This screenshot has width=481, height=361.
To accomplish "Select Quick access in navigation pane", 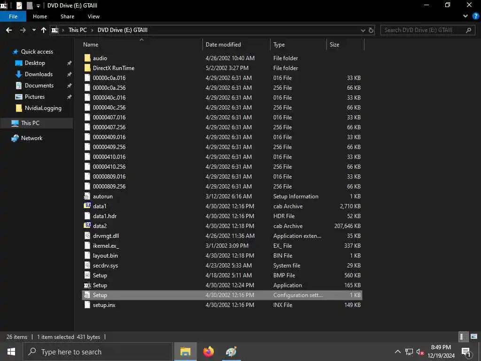I will click(37, 52).
